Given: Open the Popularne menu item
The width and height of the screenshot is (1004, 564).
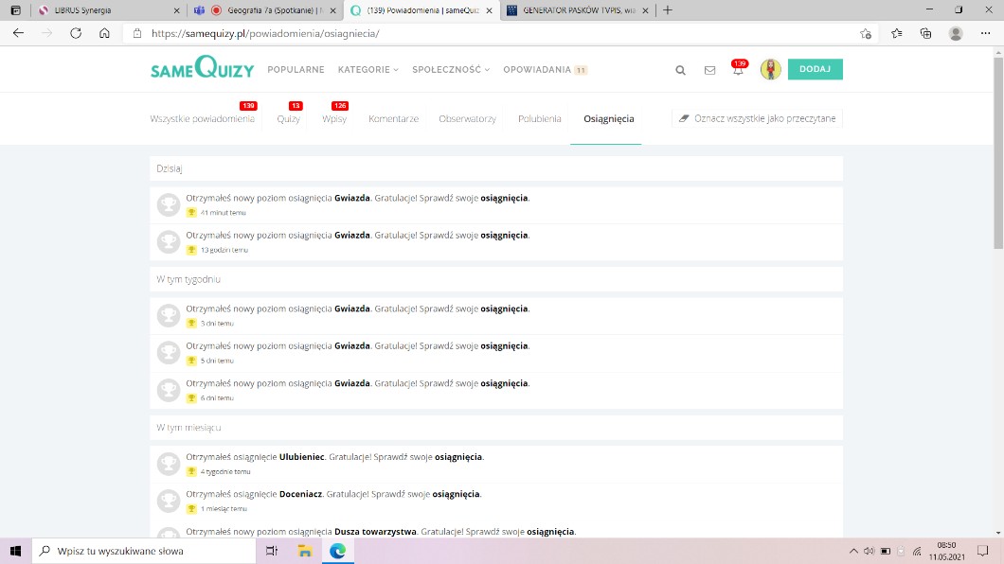Looking at the screenshot, I should [296, 70].
